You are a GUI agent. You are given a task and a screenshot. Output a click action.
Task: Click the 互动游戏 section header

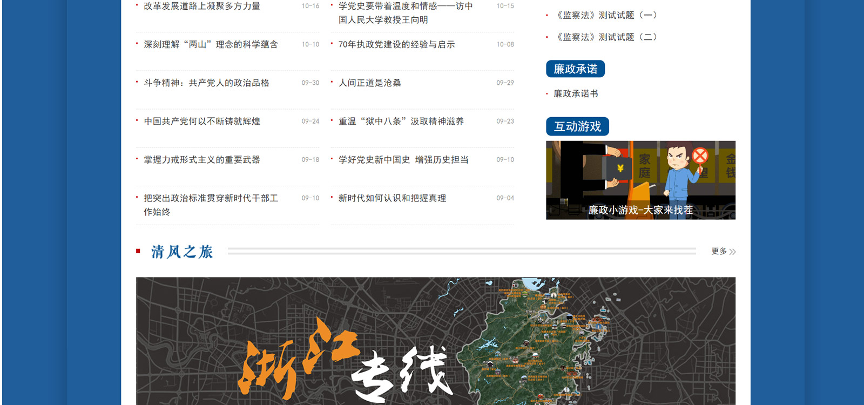tap(577, 126)
